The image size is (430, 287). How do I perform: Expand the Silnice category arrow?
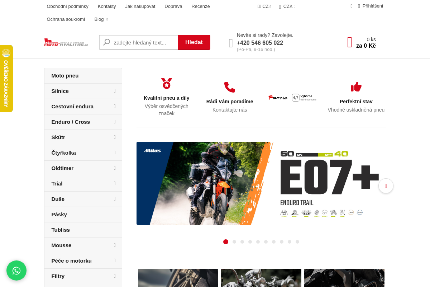coord(115,91)
